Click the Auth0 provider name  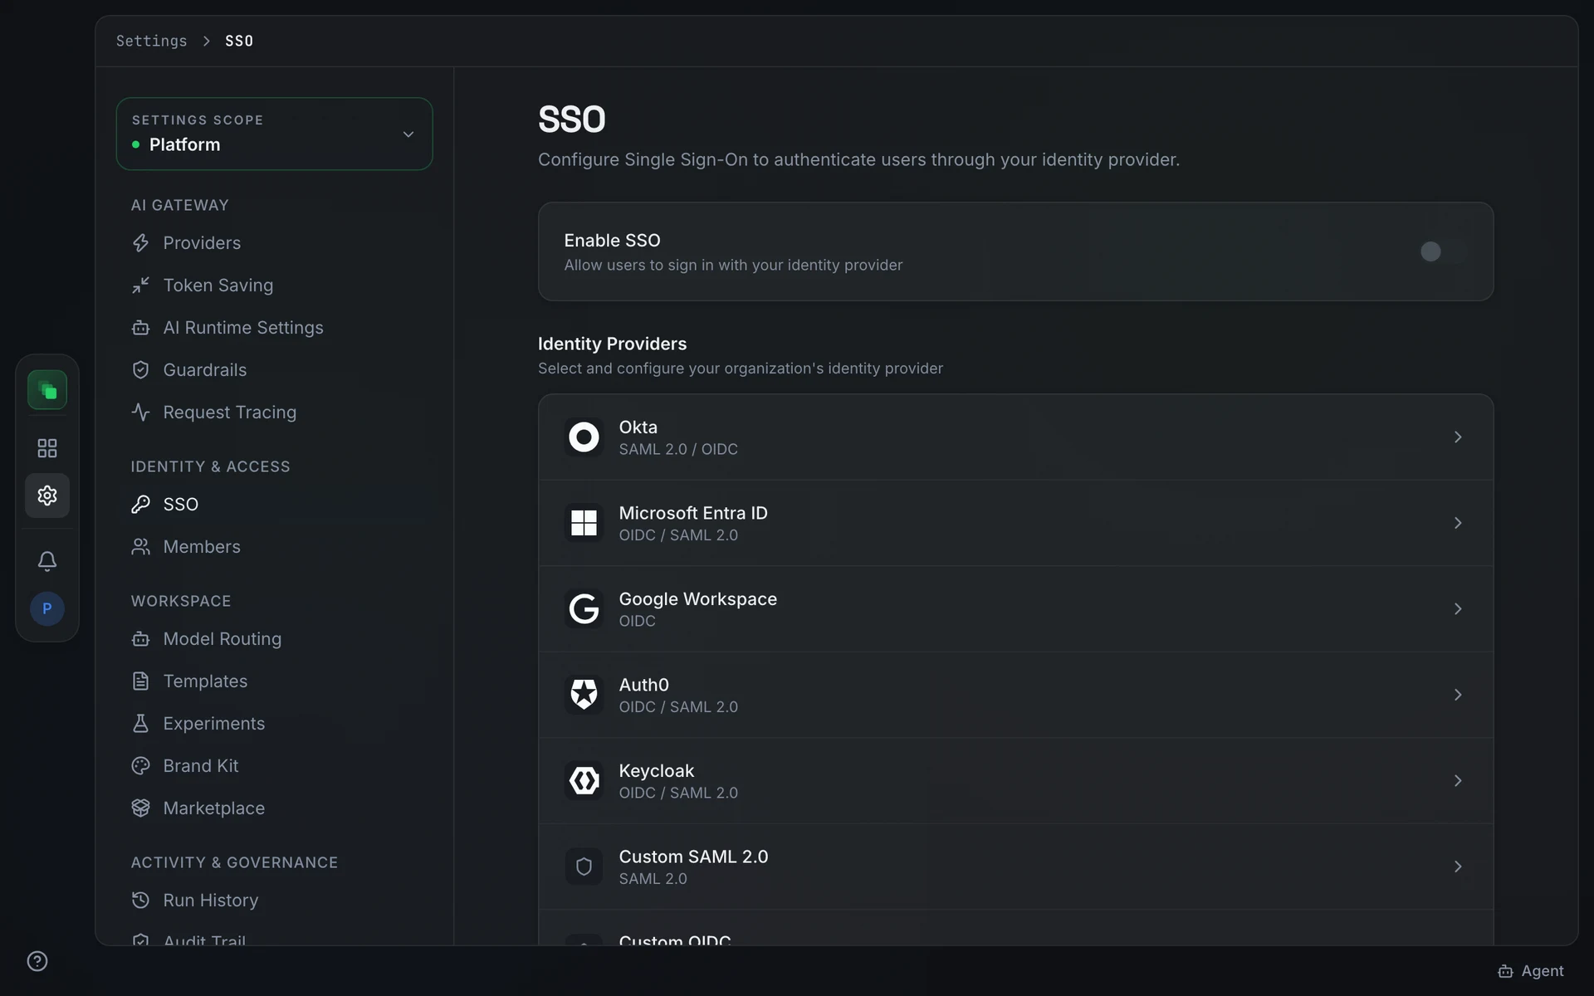click(643, 685)
